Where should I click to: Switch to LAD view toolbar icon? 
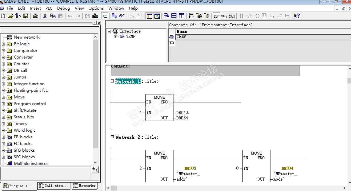(x=216, y=16)
